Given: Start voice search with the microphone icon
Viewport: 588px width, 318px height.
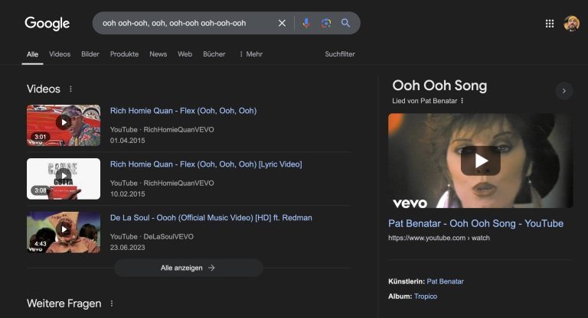Looking at the screenshot, I should [x=306, y=23].
